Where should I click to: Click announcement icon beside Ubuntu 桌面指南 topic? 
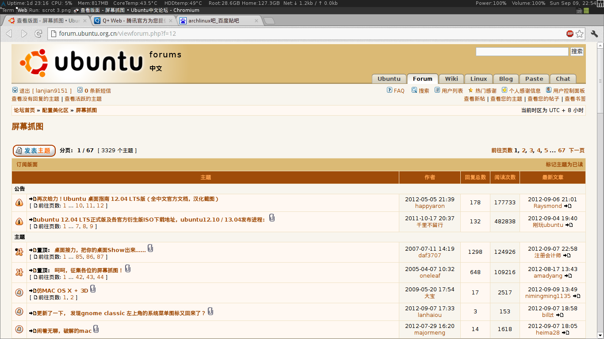[x=19, y=203]
